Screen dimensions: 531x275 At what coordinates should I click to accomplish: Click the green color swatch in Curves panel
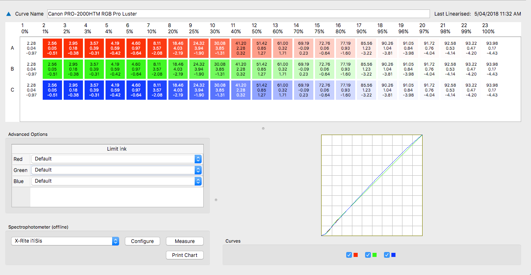(x=375, y=255)
